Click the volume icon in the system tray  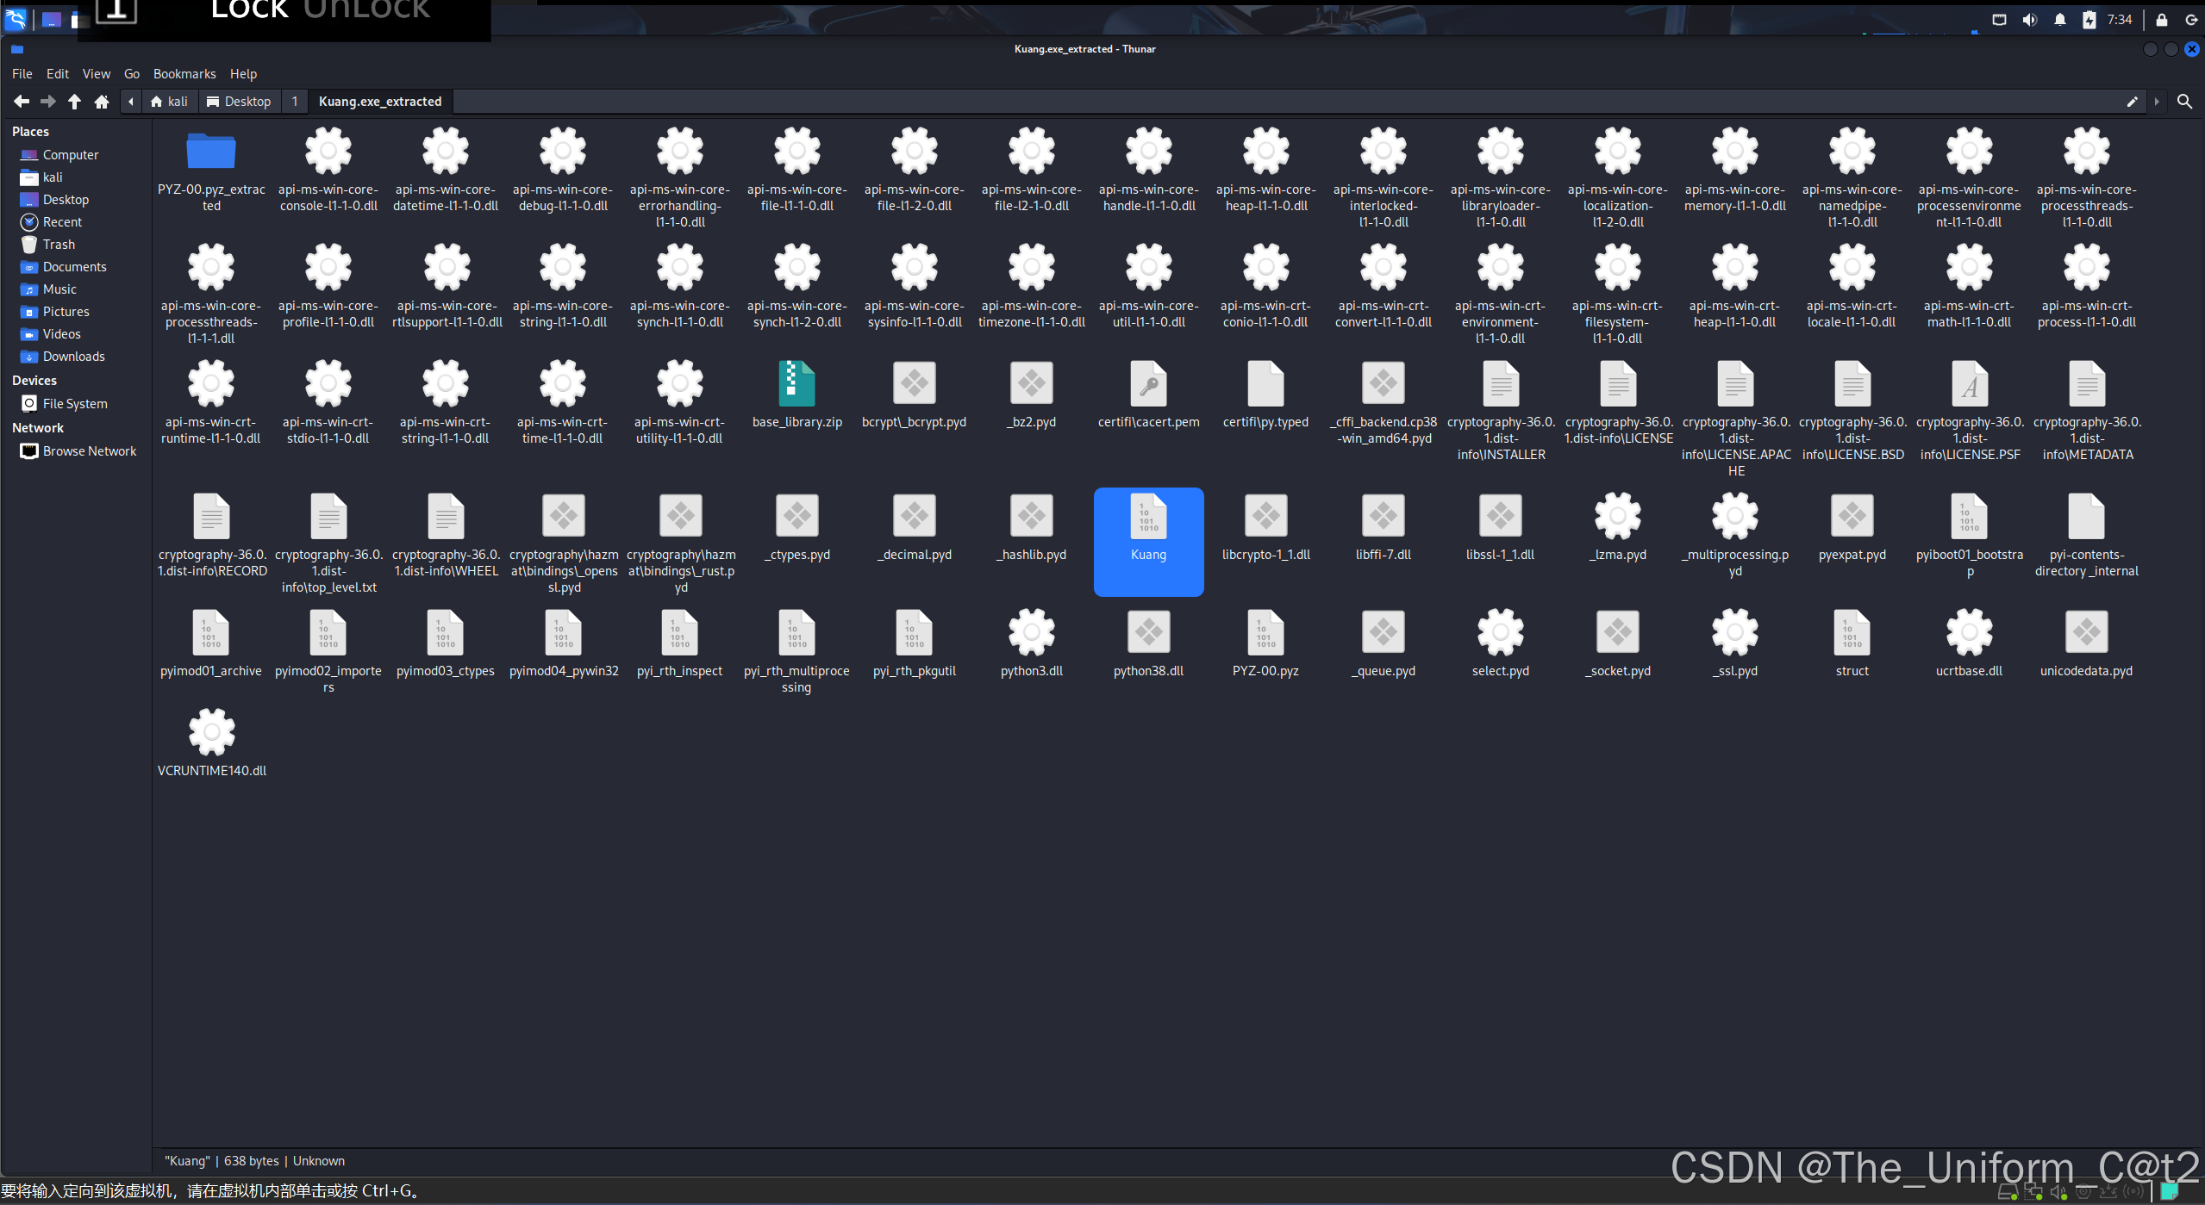pyautogui.click(x=2029, y=20)
